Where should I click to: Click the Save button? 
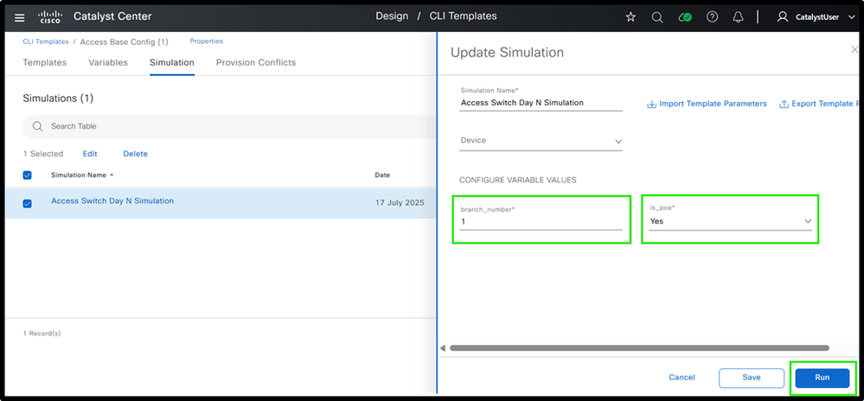click(x=751, y=378)
